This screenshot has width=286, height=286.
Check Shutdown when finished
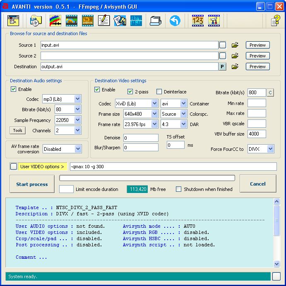[x=178, y=189]
